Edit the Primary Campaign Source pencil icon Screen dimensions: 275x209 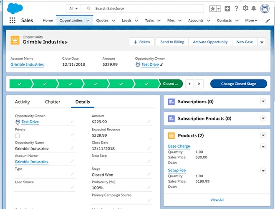tap(149, 200)
